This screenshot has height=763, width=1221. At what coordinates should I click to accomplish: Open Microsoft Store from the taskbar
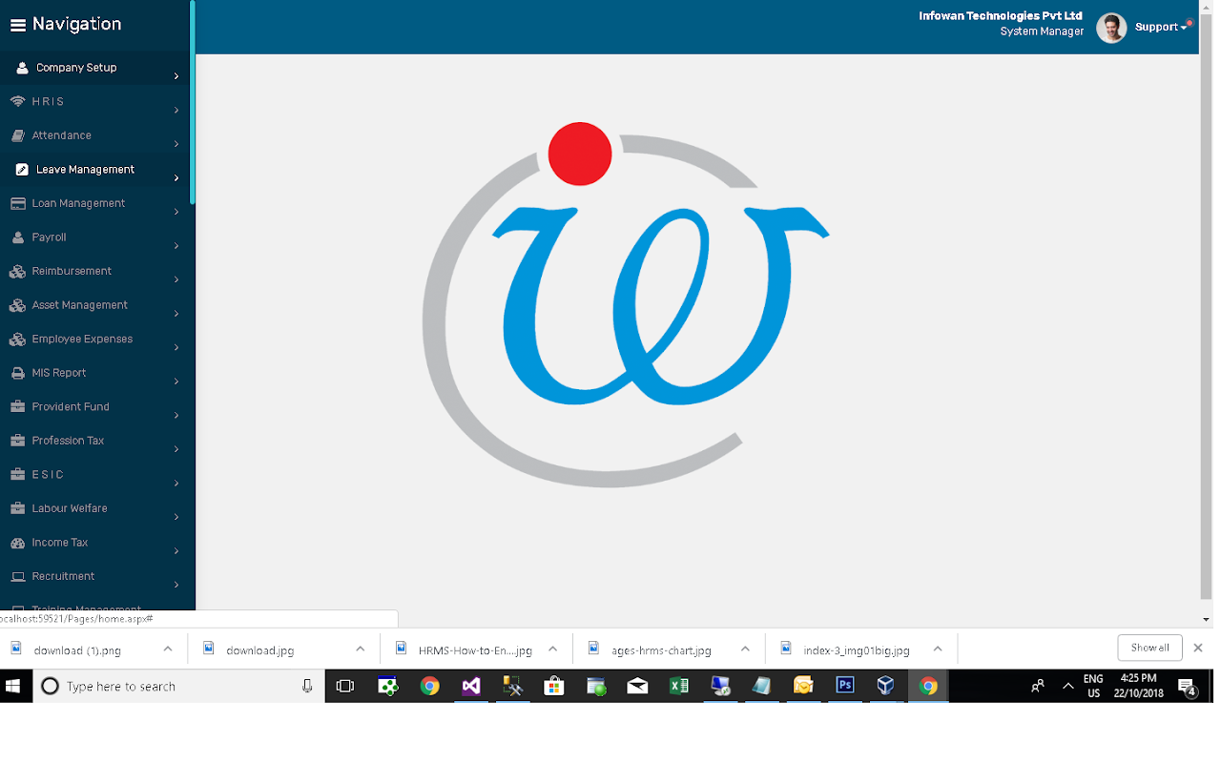click(554, 686)
